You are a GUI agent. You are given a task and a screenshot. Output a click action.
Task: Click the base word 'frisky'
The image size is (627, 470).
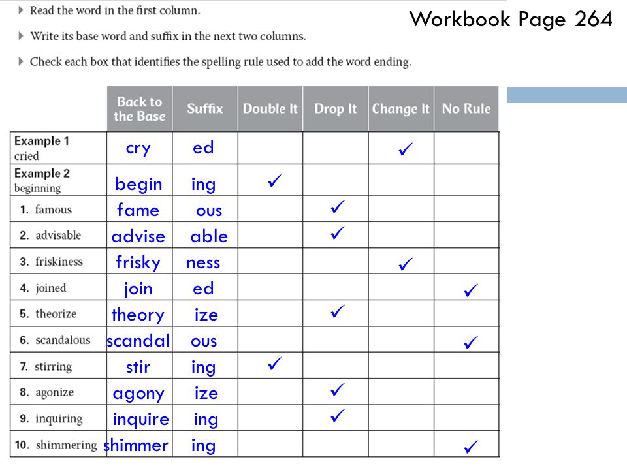click(138, 262)
